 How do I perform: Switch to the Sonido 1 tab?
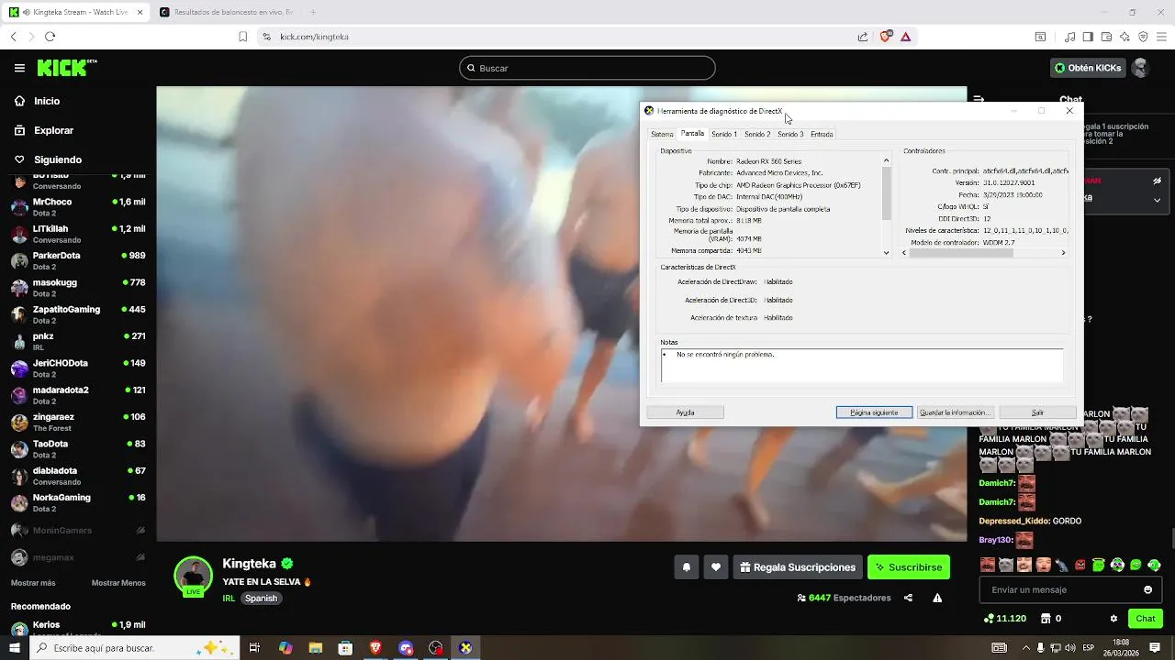pyautogui.click(x=724, y=134)
